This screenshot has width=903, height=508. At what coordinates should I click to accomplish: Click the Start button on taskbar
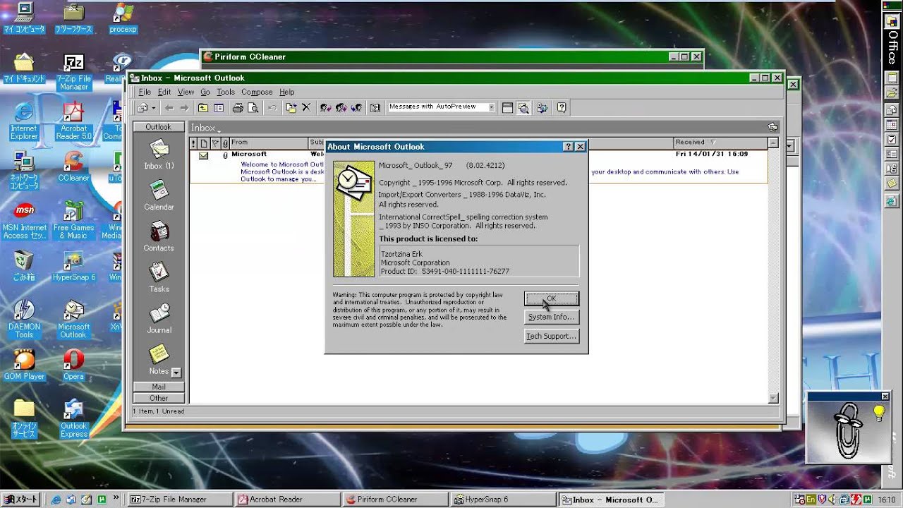[x=20, y=499]
